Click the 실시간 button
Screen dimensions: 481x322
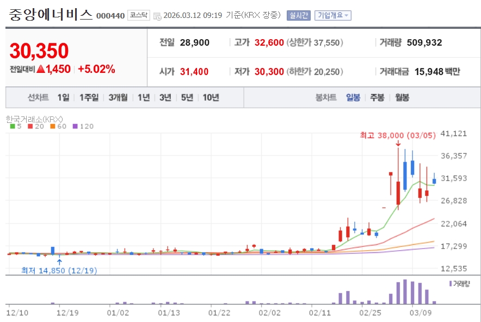(299, 15)
